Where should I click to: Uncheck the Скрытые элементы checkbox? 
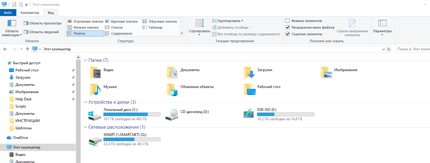[288, 34]
